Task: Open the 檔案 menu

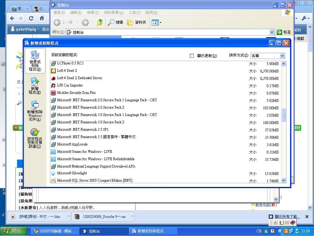Action: [x=59, y=13]
